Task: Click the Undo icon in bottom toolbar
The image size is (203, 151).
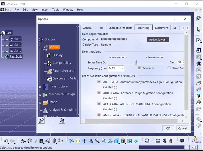Action: click(x=6, y=141)
